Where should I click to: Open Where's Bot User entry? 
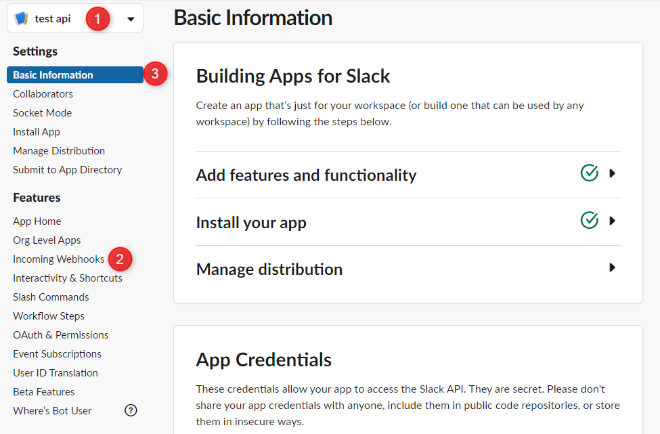point(52,410)
